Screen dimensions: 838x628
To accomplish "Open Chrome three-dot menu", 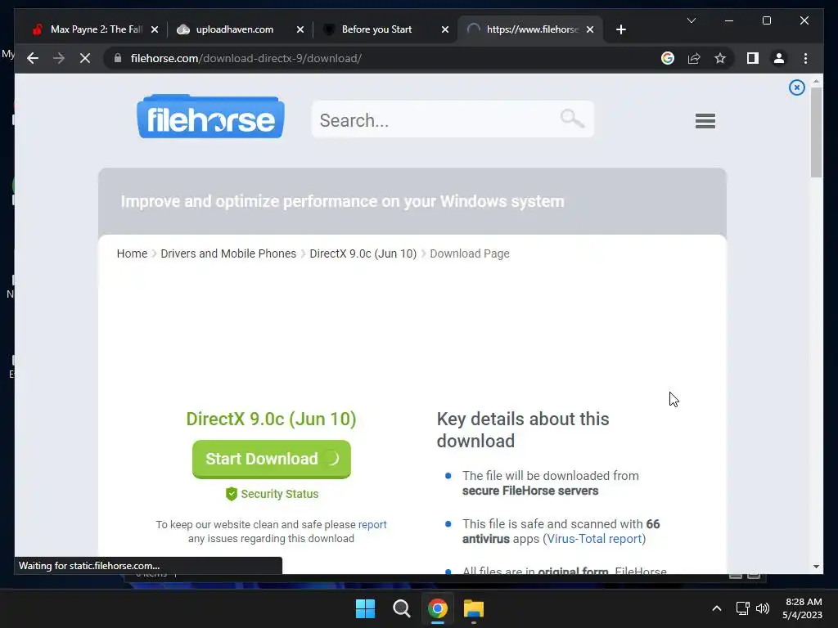I will point(805,58).
